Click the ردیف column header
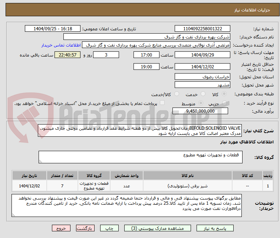The height and width of the screenshot is (238, 280). click(268, 176)
